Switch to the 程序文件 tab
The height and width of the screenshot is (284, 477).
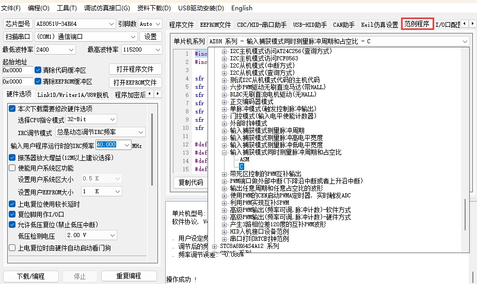point(181,25)
